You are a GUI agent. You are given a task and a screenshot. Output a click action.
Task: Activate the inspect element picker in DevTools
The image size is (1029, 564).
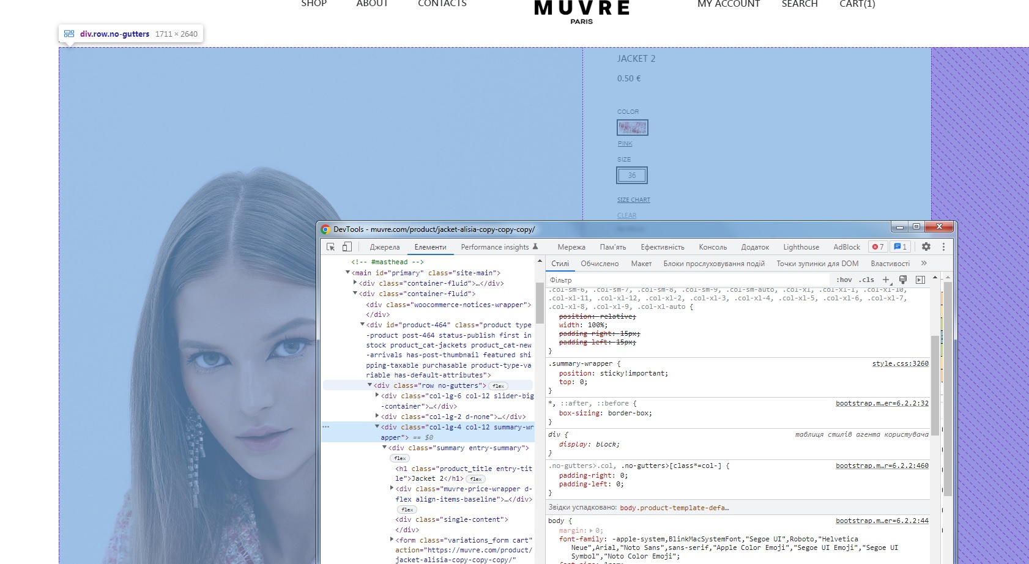(x=330, y=247)
